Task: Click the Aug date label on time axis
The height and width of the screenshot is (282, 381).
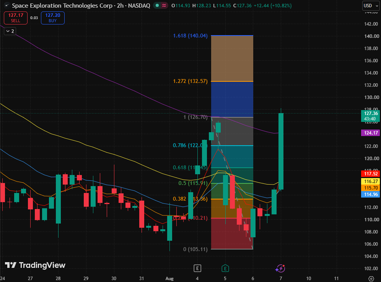Action: pyautogui.click(x=169, y=279)
